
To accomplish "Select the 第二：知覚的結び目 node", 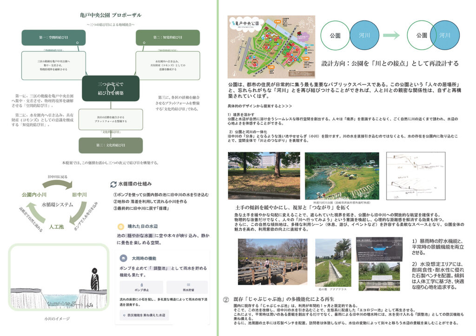I will point(168,37).
